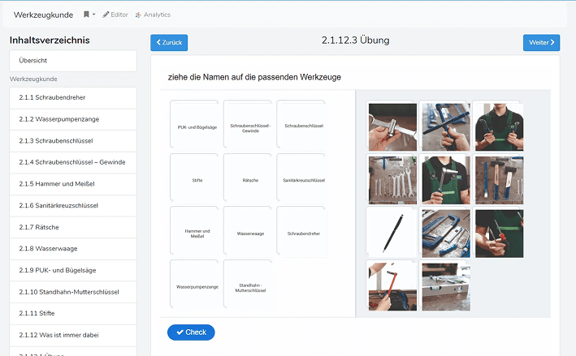Open the Editor pencil link
Viewport: 576px width, 356px height.
point(117,15)
